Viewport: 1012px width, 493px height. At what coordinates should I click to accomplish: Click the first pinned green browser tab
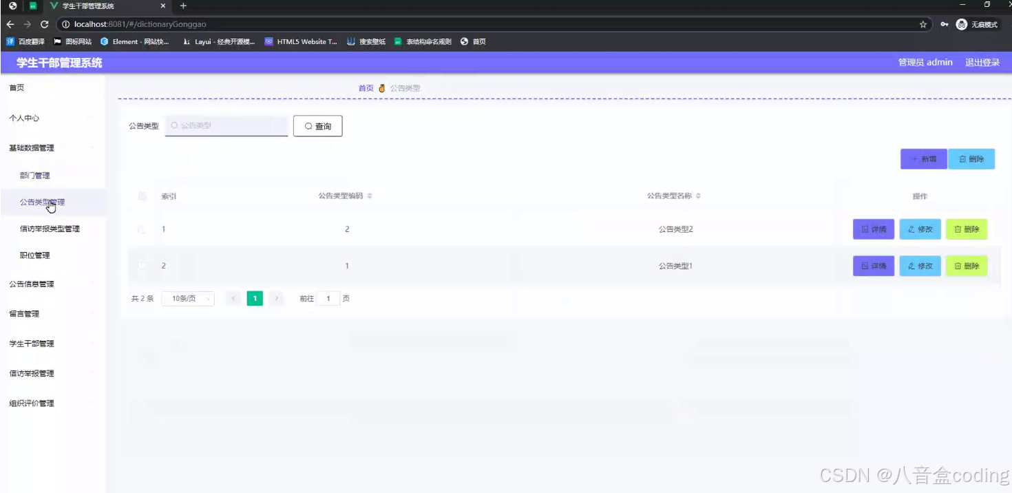(x=32, y=6)
